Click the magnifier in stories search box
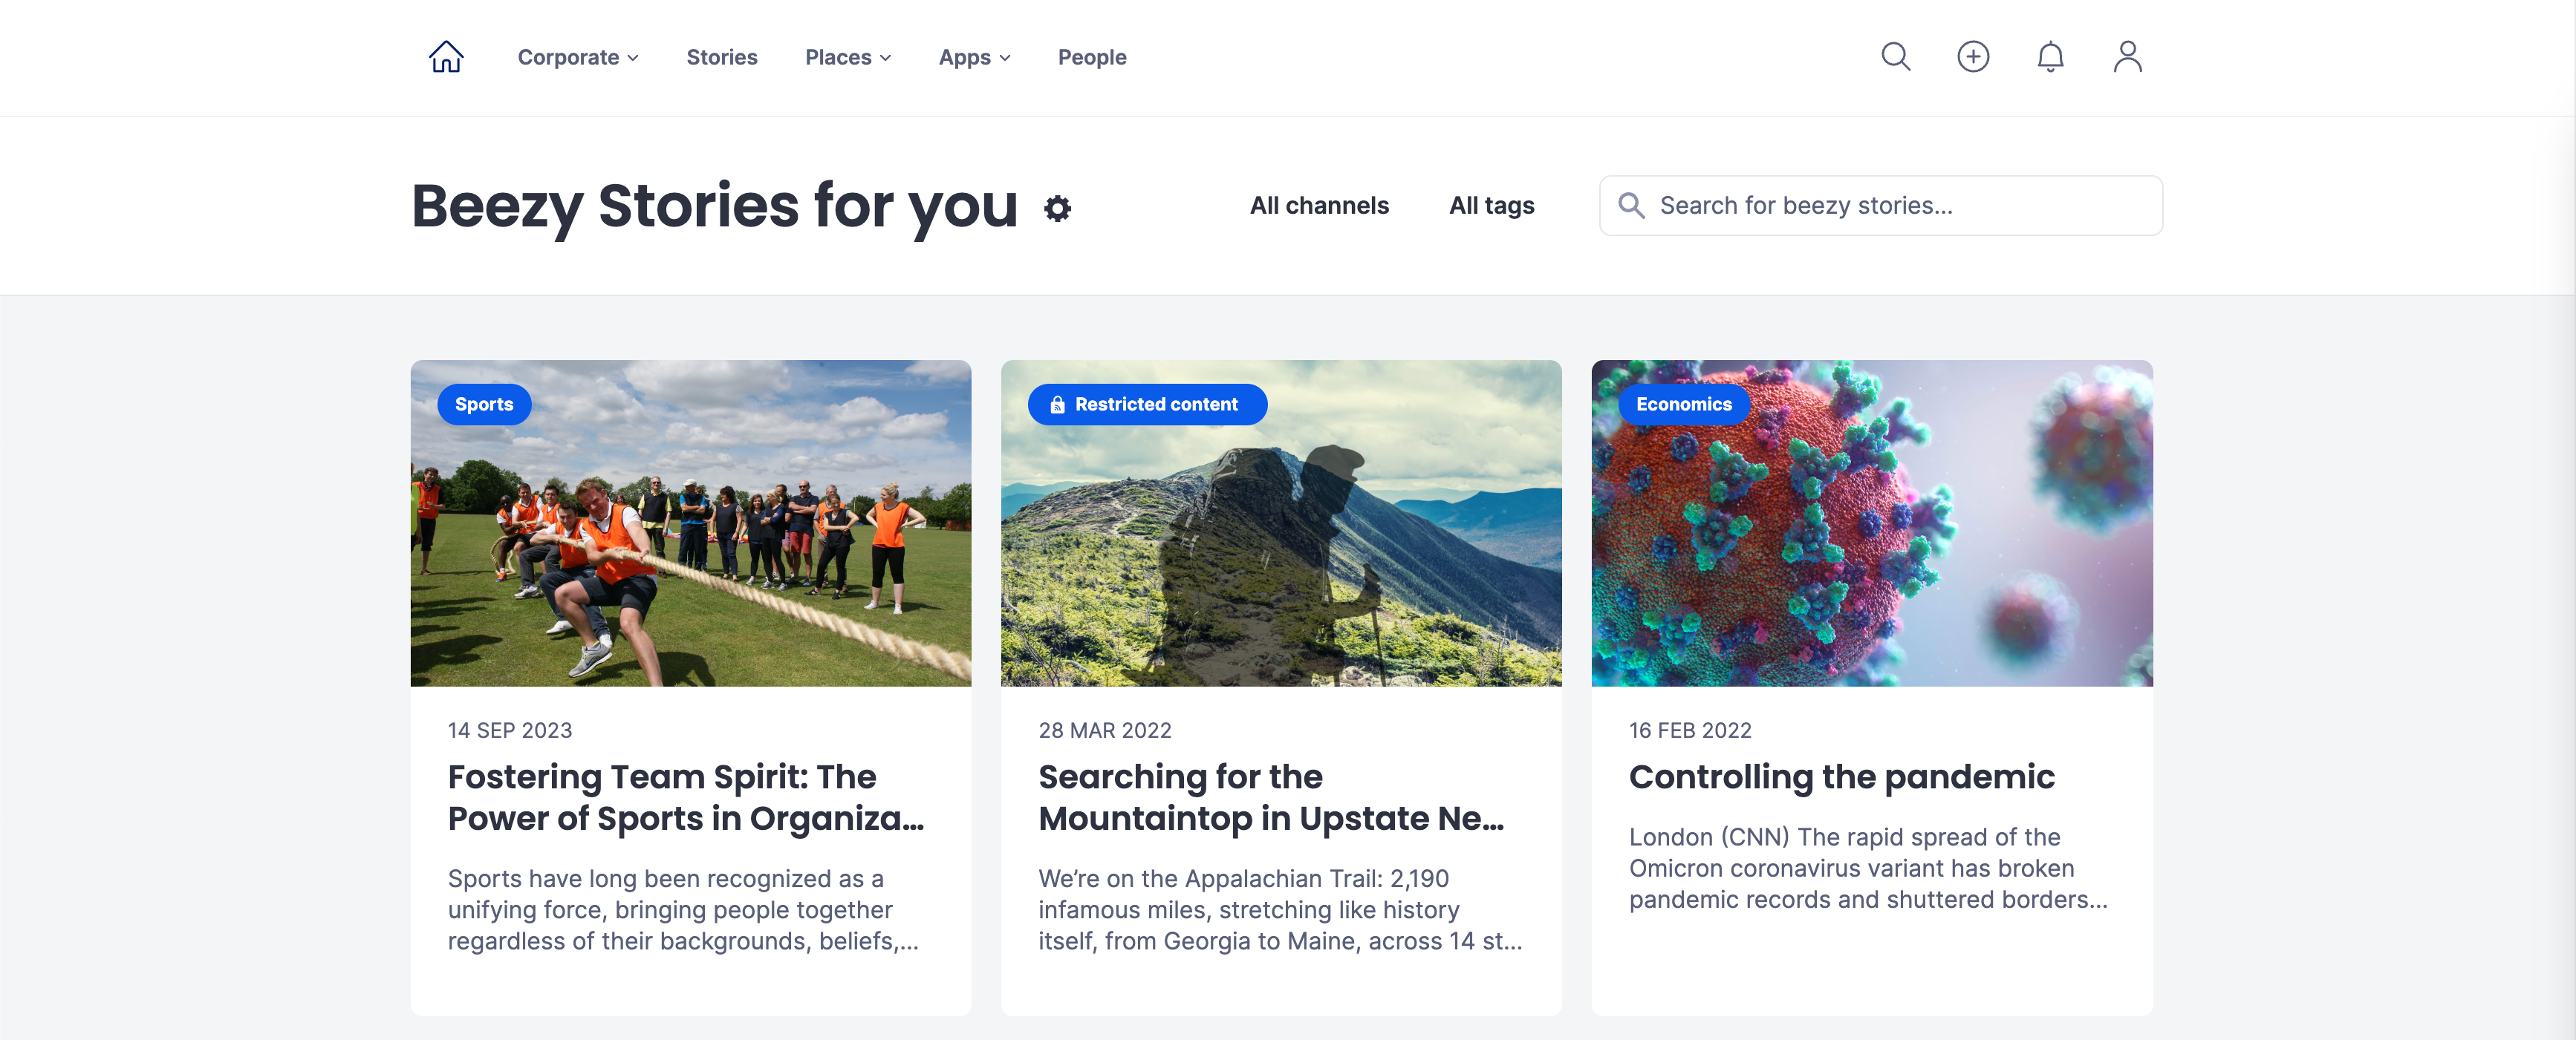2576x1040 pixels. [x=1631, y=206]
